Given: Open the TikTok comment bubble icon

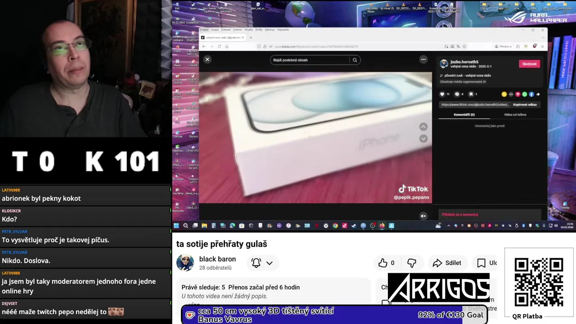Looking at the screenshot, I should tap(457, 94).
